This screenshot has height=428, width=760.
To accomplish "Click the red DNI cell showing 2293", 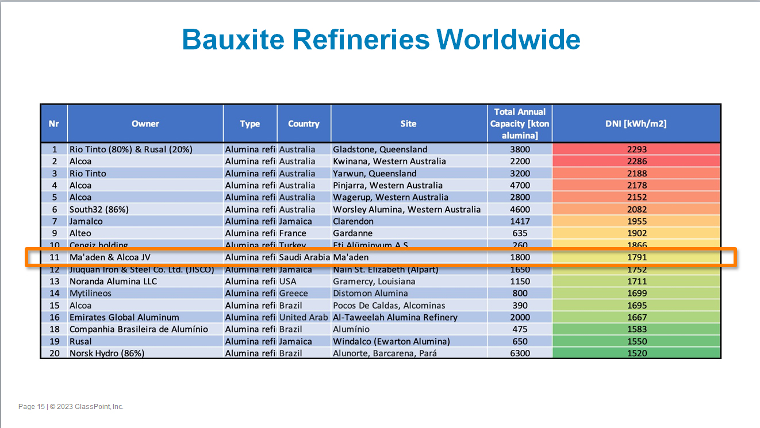I will [636, 149].
